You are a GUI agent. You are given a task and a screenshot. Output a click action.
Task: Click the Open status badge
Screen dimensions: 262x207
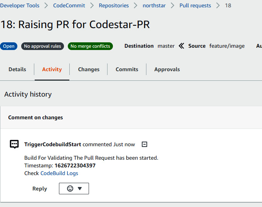tap(9, 46)
